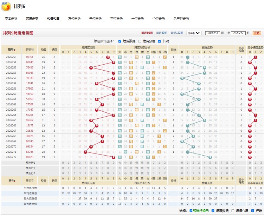This screenshot has width=265, height=216.
Task: Click the teal amplitude ball 2 in row 2026268
Action: pyautogui.click(x=193, y=136)
